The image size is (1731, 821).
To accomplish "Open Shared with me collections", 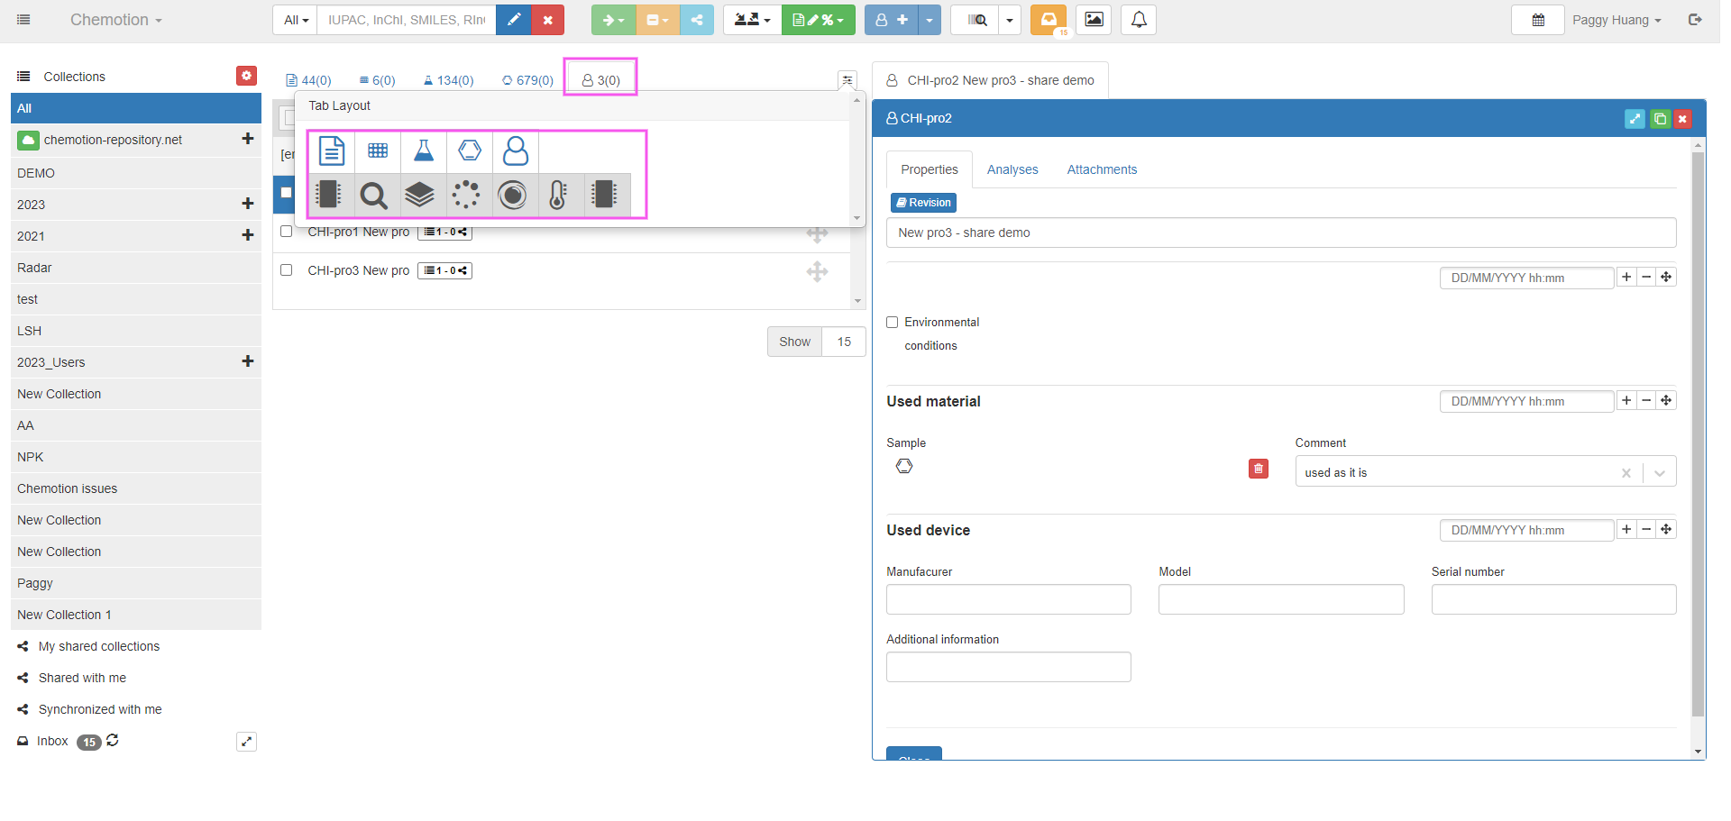I will click(82, 678).
